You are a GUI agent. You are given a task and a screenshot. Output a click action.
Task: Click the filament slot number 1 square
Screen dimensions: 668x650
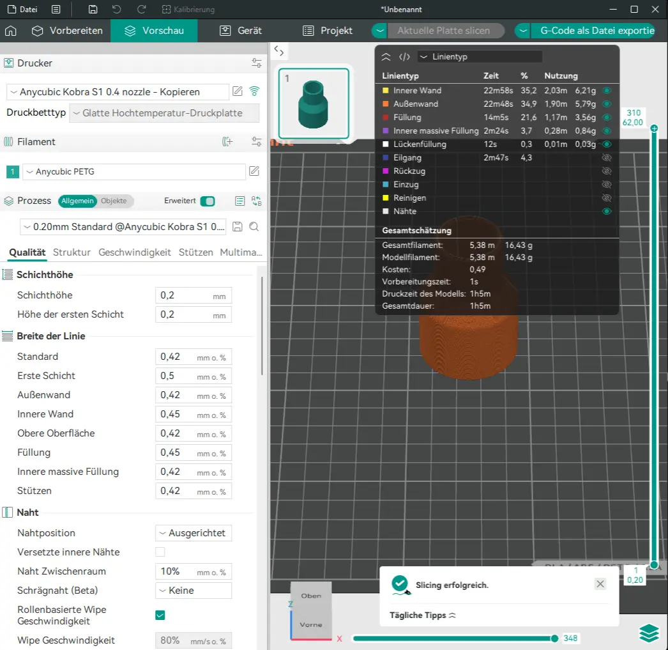13,172
